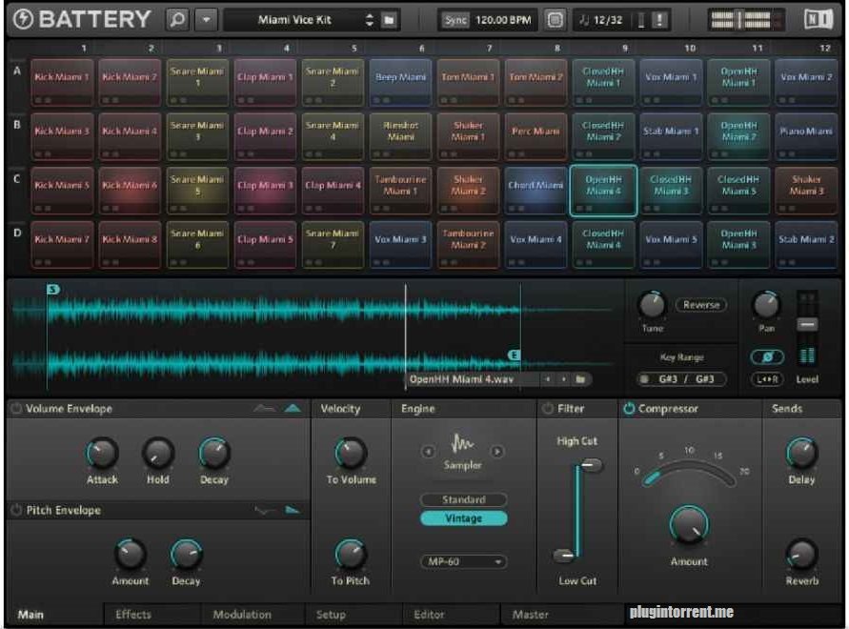Click the square icon next to BPM
The height and width of the screenshot is (629, 849).
coord(555,20)
